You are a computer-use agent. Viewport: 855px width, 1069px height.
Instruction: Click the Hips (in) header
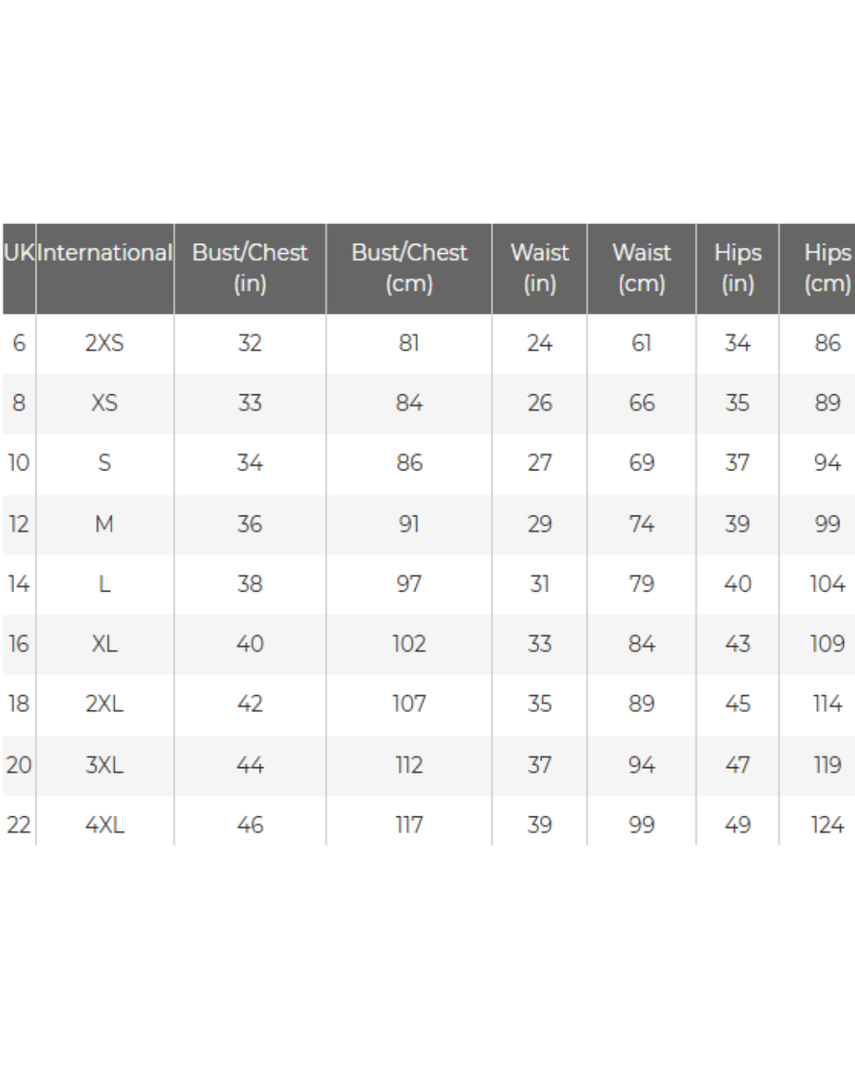coord(738,268)
